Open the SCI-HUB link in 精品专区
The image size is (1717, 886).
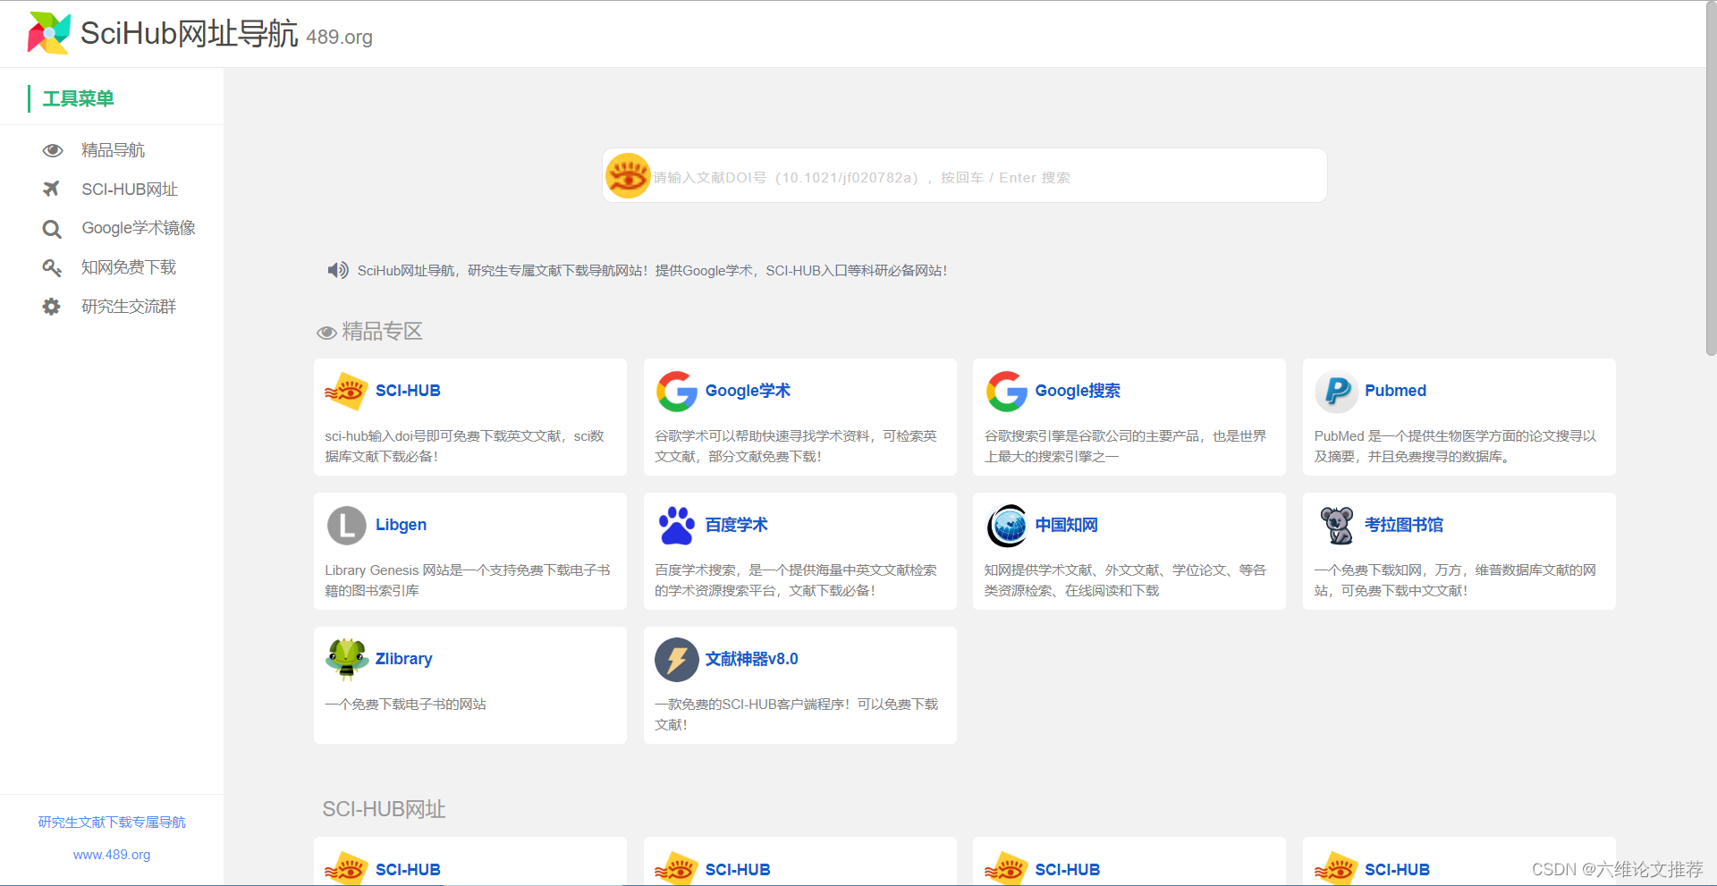pos(408,391)
